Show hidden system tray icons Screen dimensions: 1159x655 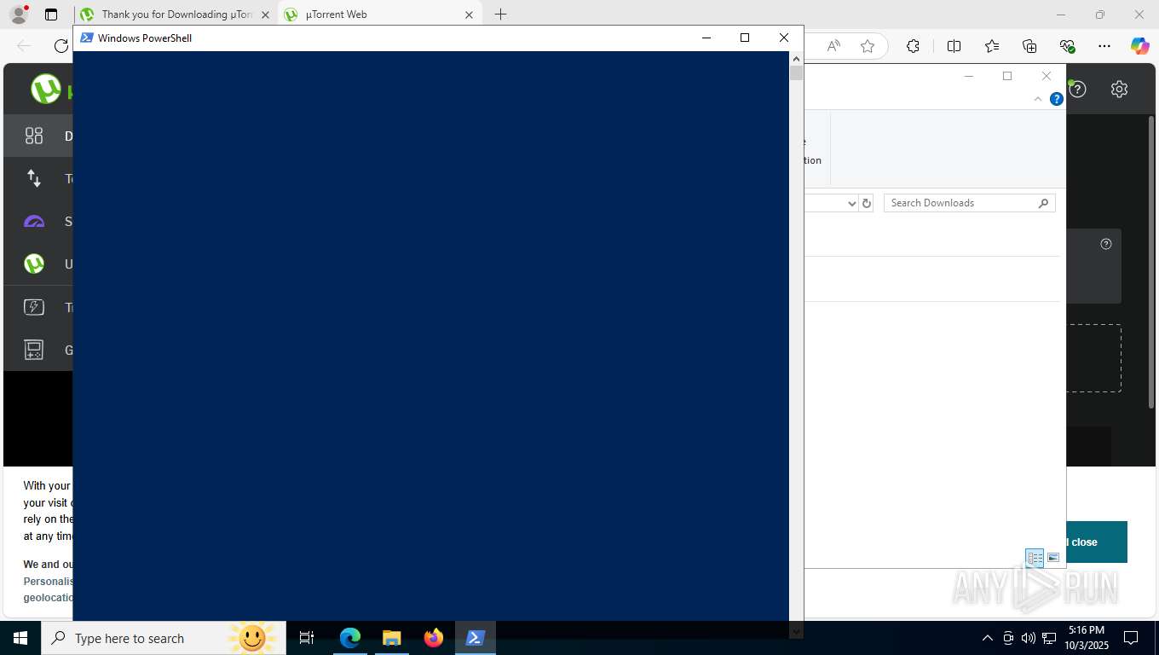988,638
